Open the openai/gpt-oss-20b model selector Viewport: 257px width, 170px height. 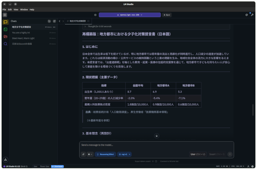(130, 15)
